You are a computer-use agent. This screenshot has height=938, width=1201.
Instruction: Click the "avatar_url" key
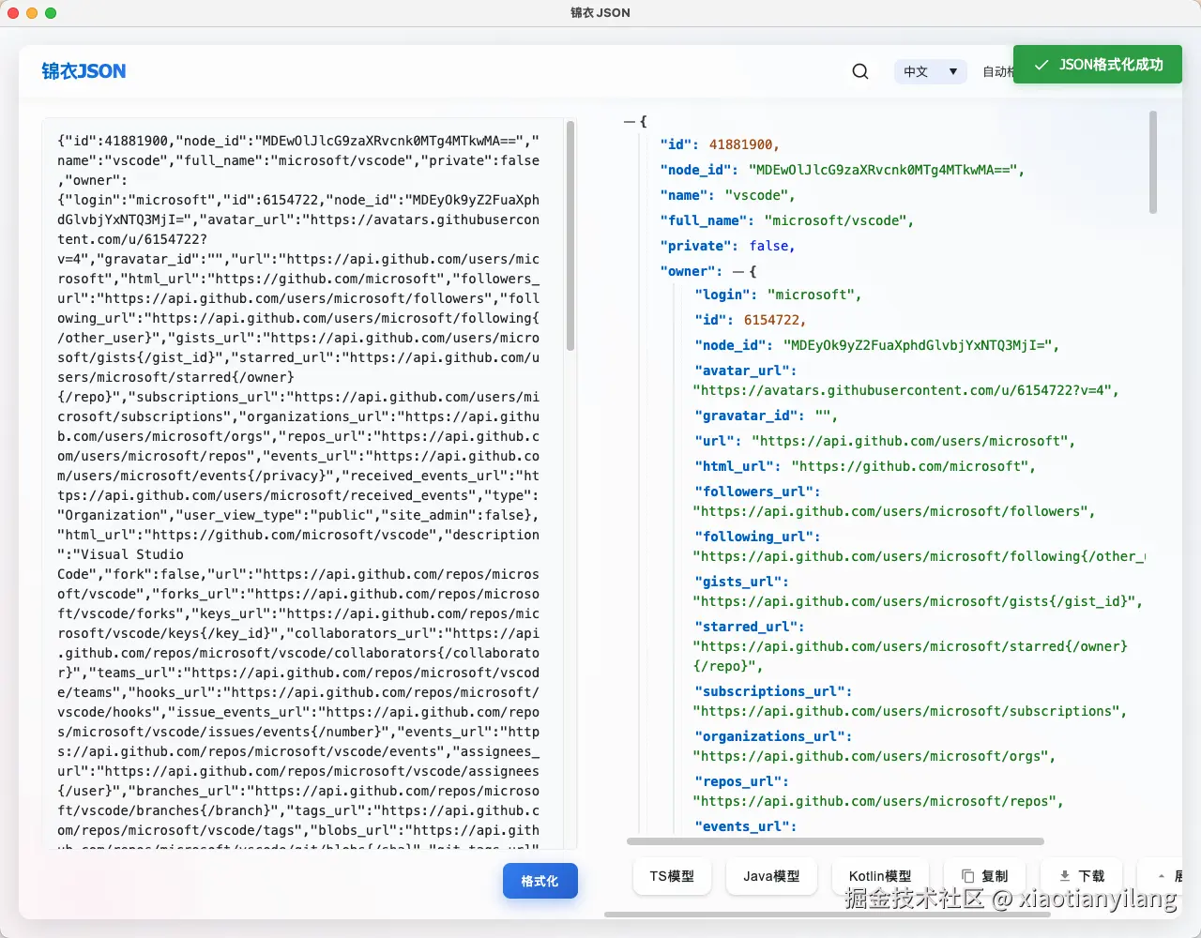click(745, 371)
